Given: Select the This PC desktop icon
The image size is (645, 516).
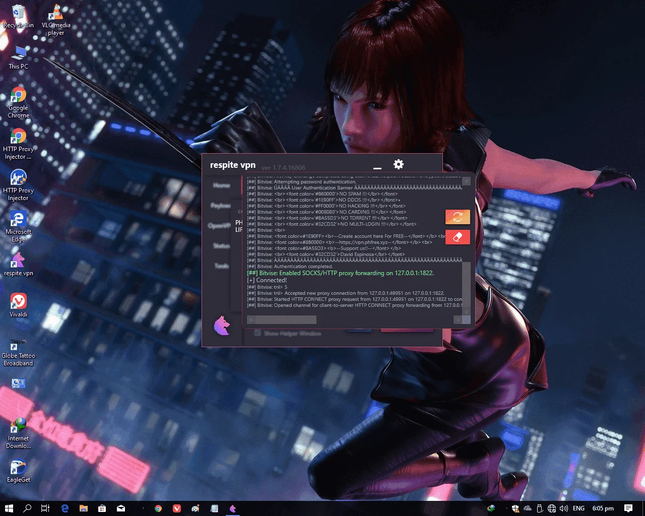Looking at the screenshot, I should (x=19, y=57).
